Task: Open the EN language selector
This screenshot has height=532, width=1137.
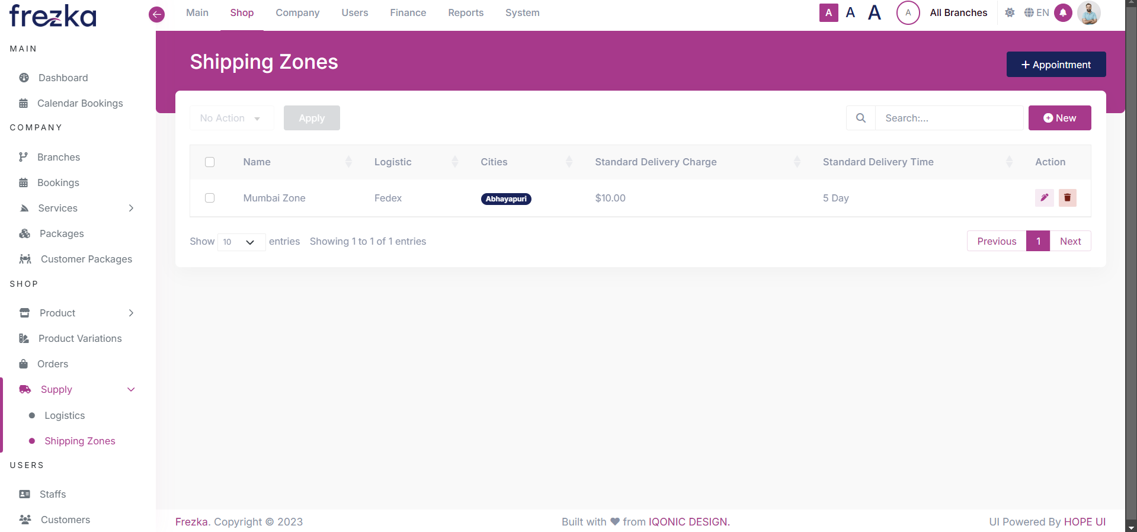Action: coord(1036,12)
